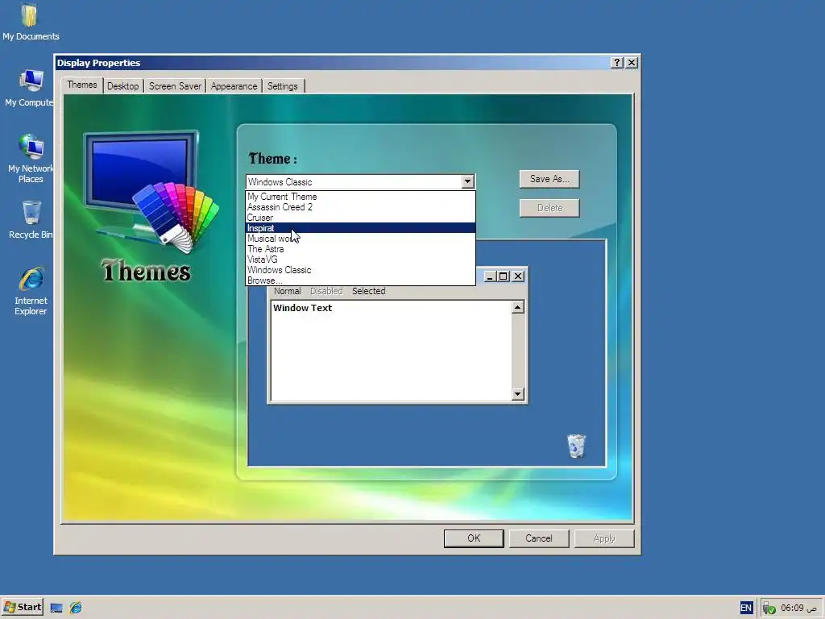825x619 pixels.
Task: Choose Windows Classic in dropdown list
Action: (360, 270)
